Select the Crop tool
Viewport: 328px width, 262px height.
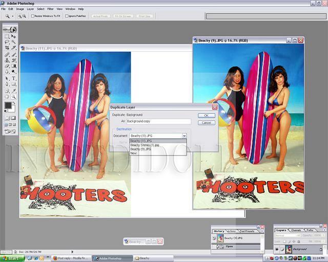(x=7, y=48)
